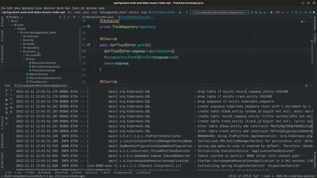Click the Git push arrow icon

pos(292,12)
